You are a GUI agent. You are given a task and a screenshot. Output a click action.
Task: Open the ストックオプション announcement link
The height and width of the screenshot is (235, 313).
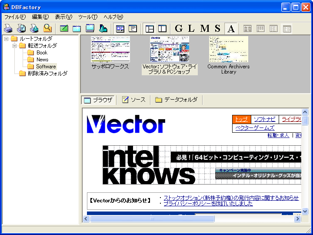click(231, 198)
